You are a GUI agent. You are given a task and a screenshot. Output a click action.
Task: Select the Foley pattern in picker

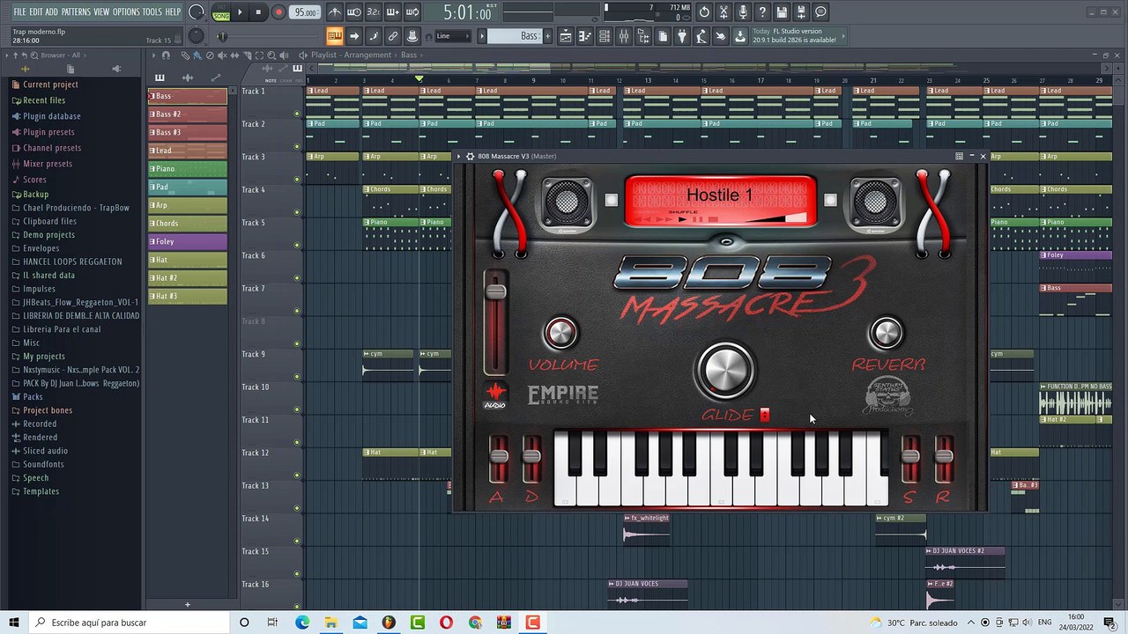(x=187, y=241)
